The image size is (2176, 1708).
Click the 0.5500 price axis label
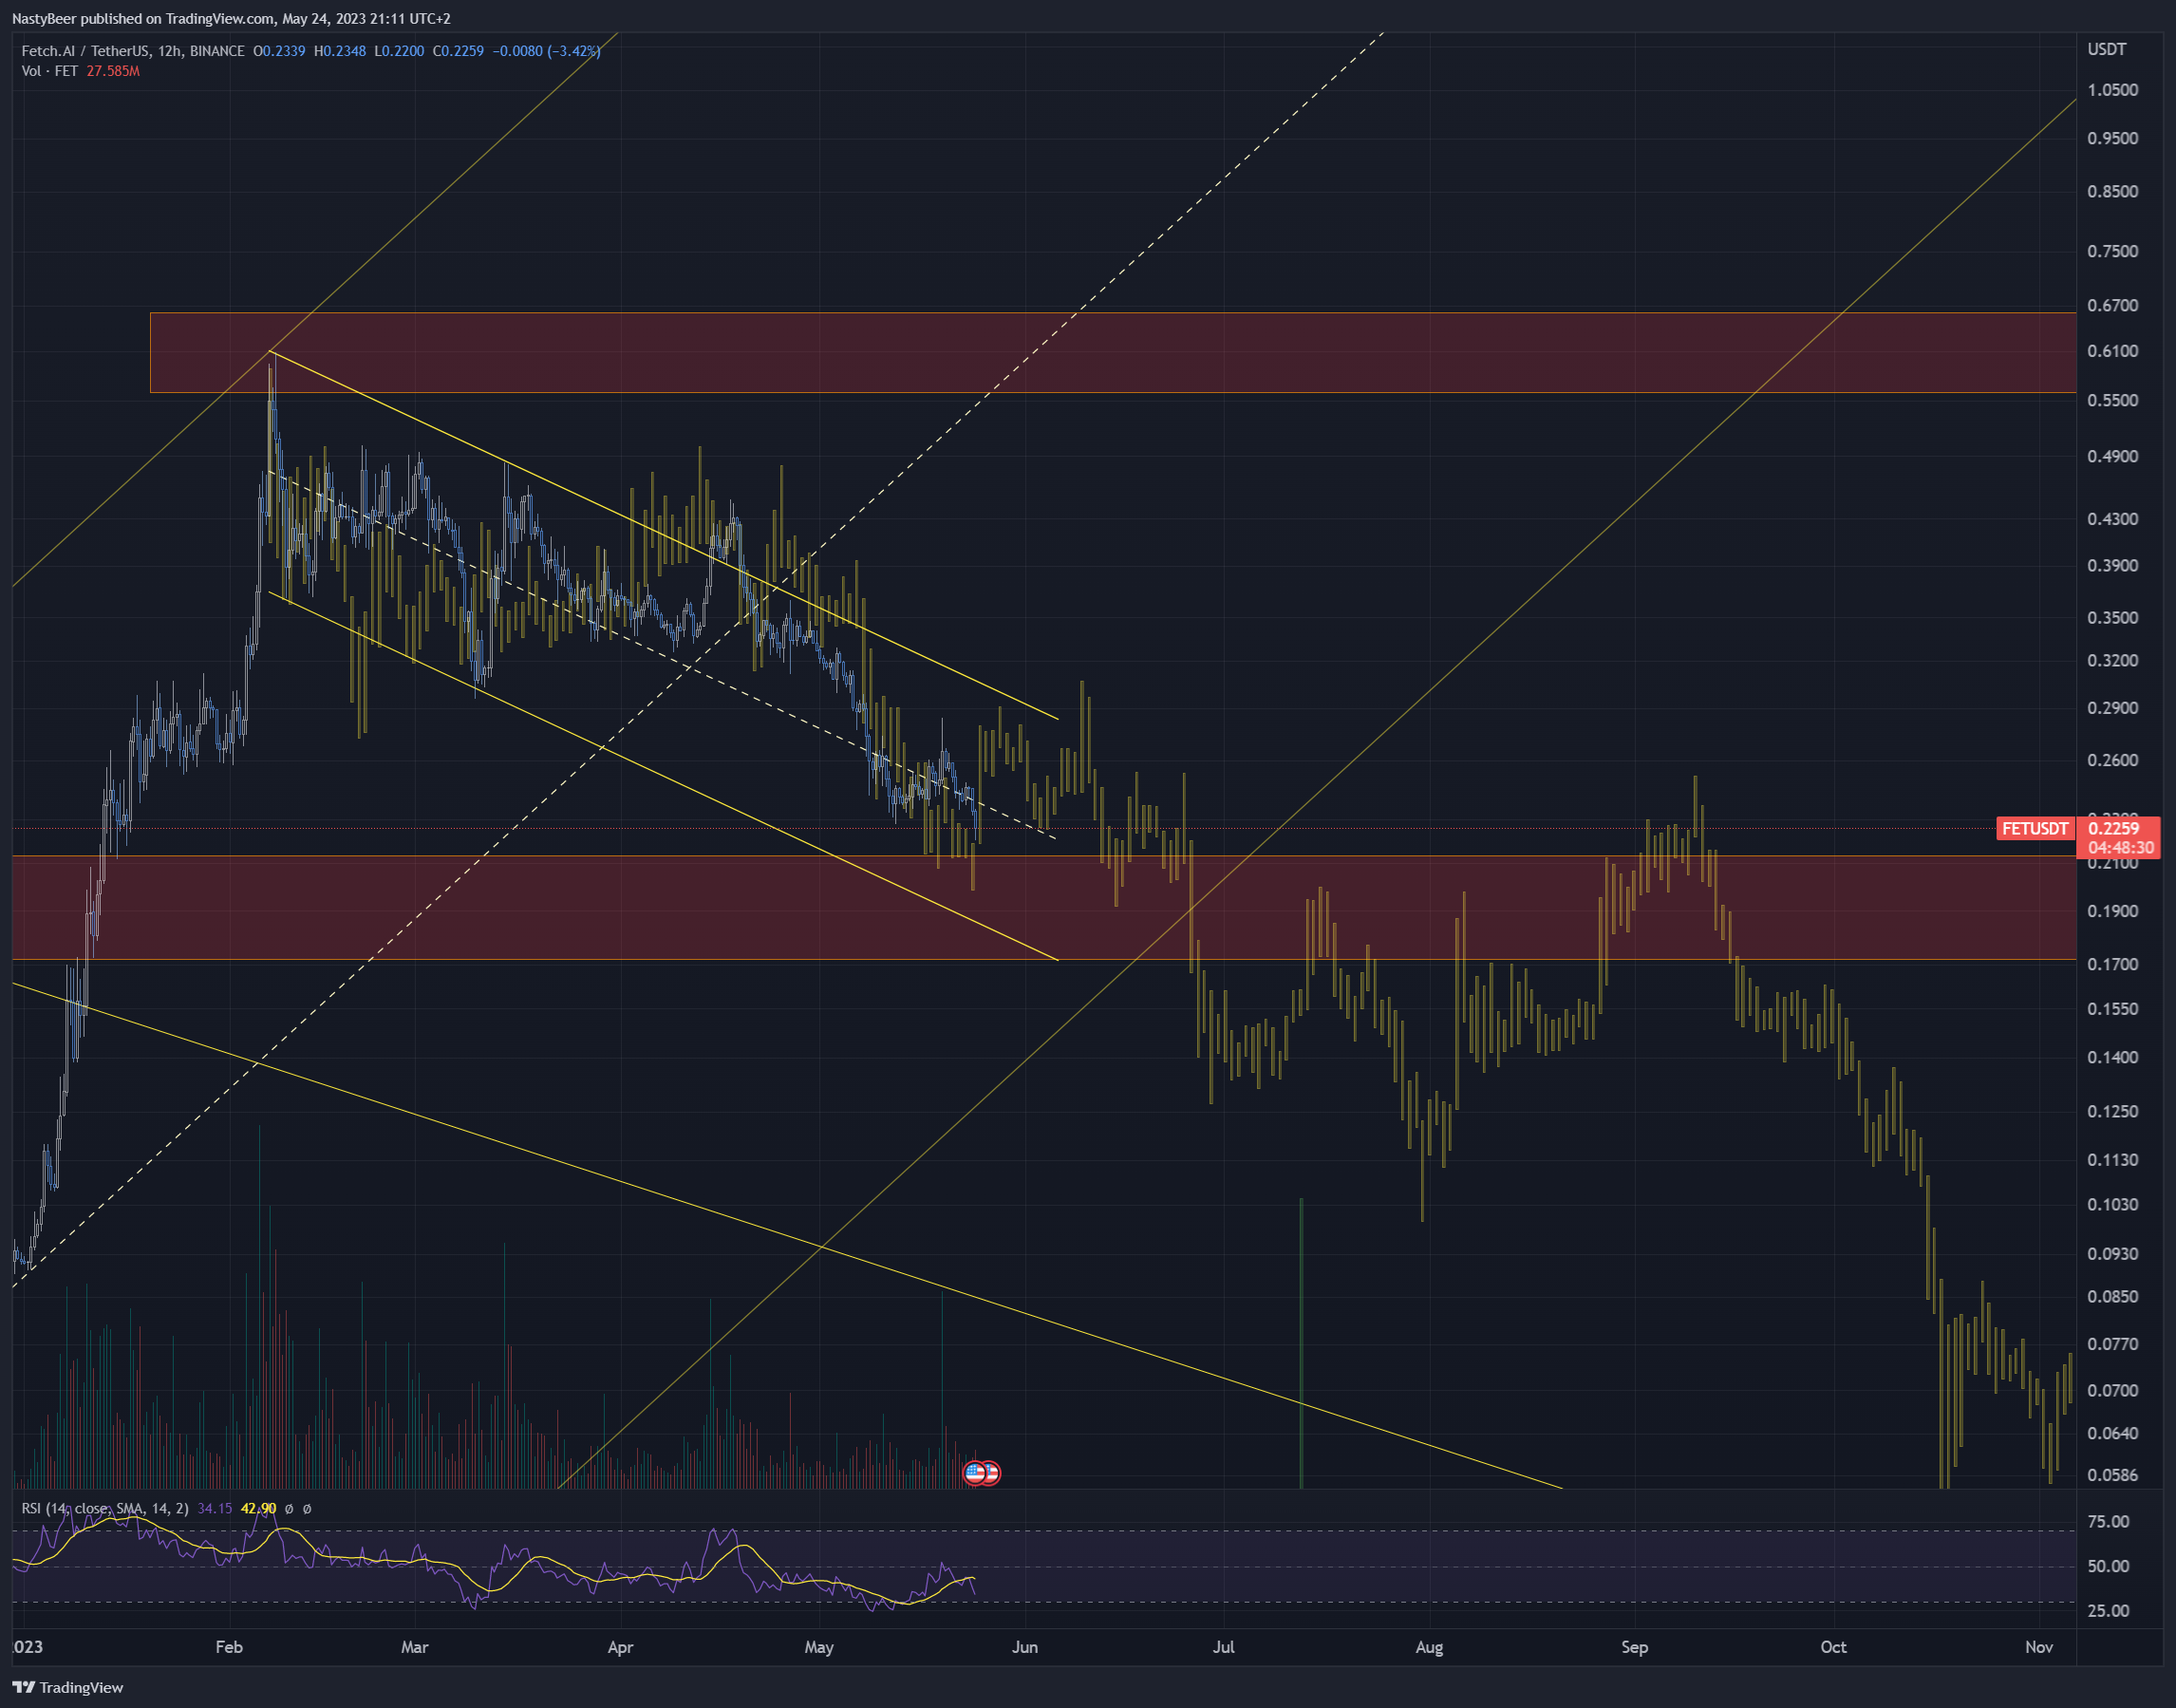(x=2113, y=400)
